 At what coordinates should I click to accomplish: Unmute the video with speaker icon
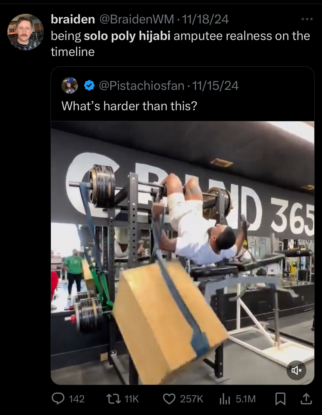tap(296, 370)
